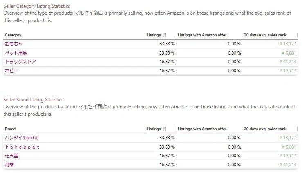Image resolution: width=302 pixels, height=174 pixels.
Task: Sort by Listings with Amazon offer in brand table
Action: pos(202,129)
